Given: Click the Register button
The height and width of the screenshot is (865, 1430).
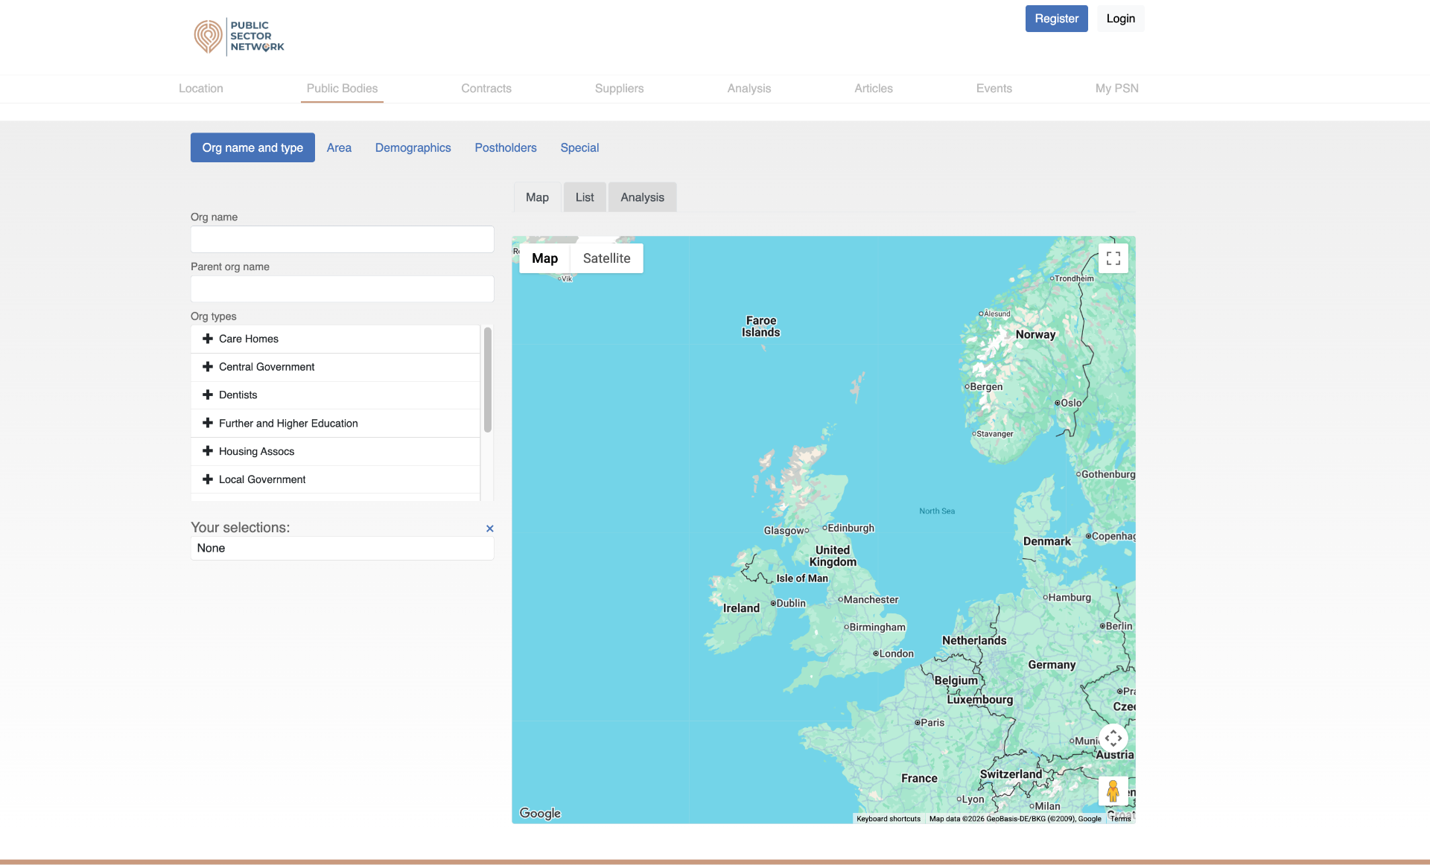Looking at the screenshot, I should 1056,19.
